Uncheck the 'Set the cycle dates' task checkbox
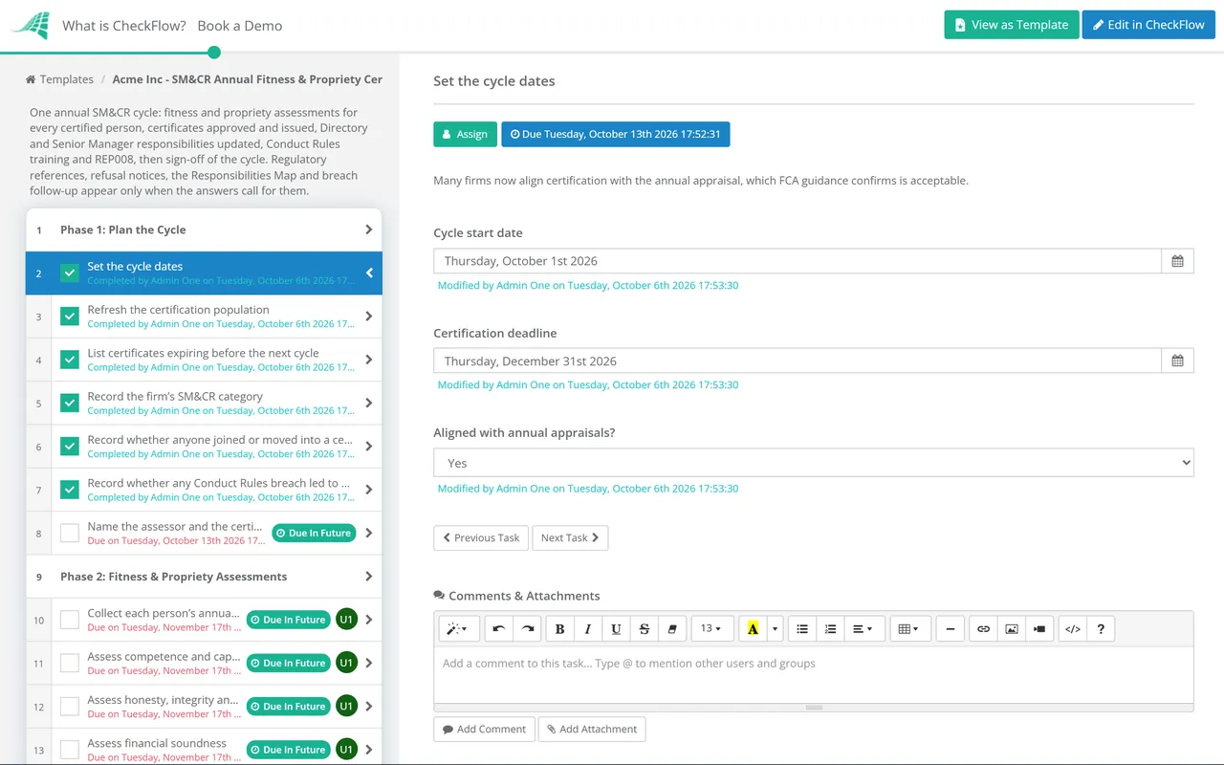The width and height of the screenshot is (1224, 765). (x=70, y=273)
